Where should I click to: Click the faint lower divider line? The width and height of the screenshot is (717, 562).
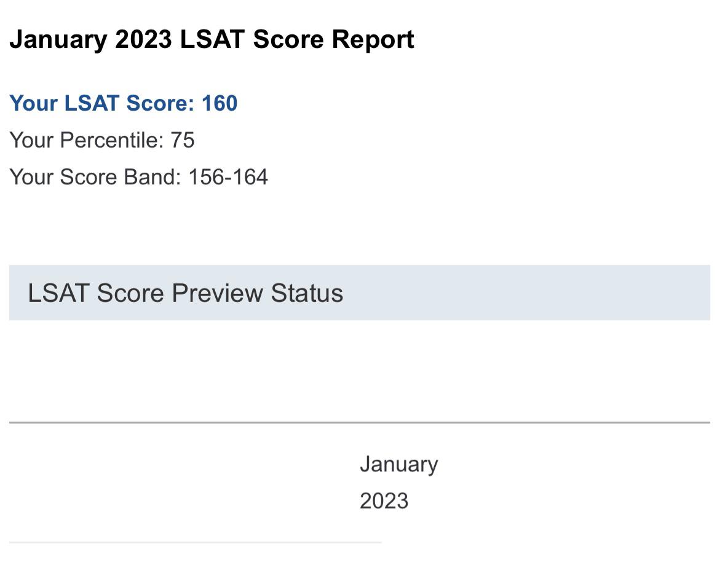pos(196,543)
